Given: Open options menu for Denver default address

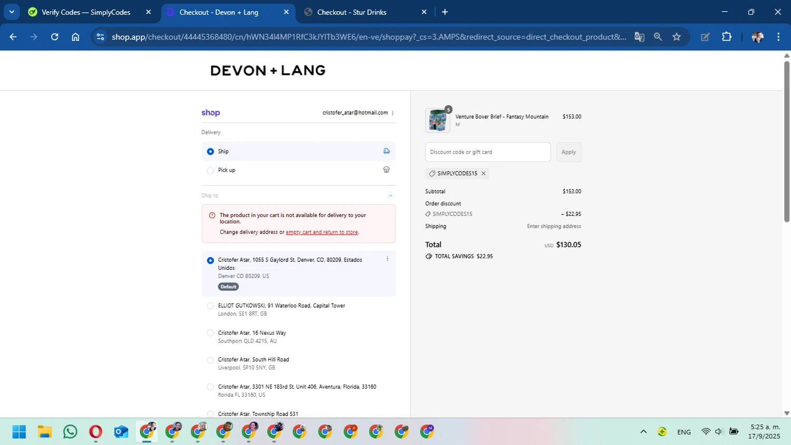Looking at the screenshot, I should coord(388,259).
